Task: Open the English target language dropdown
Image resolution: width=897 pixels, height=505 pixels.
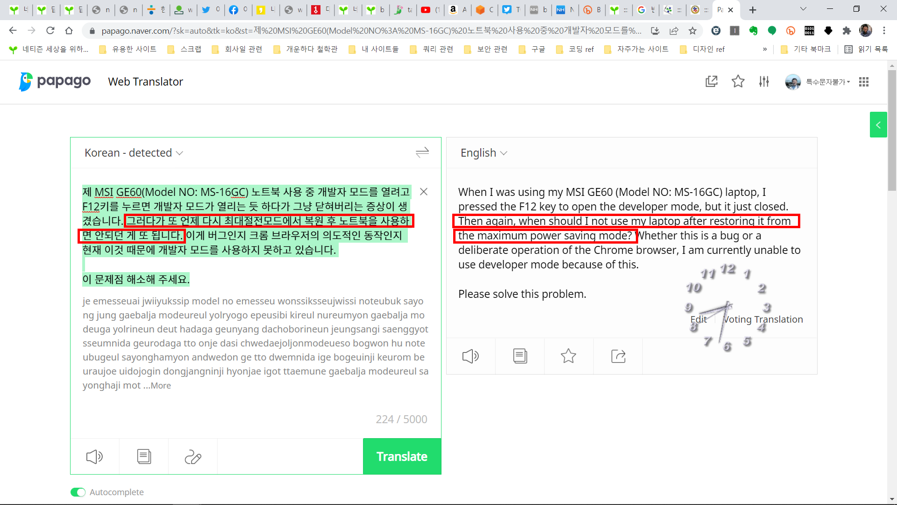Action: click(484, 153)
